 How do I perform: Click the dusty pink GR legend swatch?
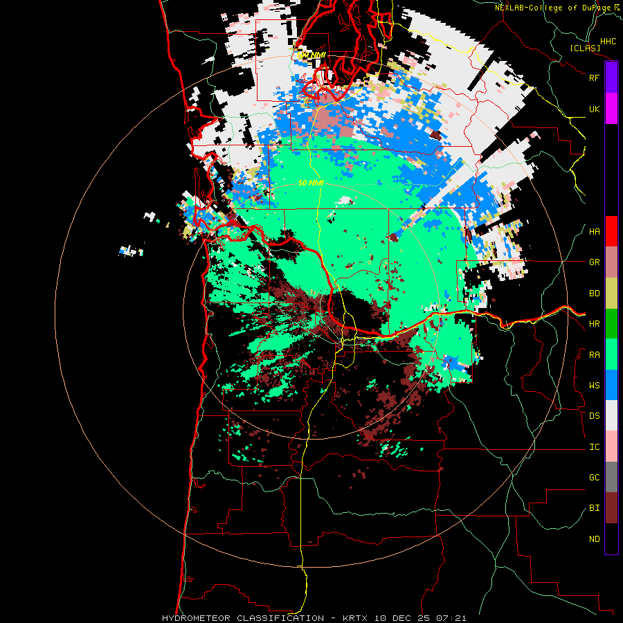[611, 262]
